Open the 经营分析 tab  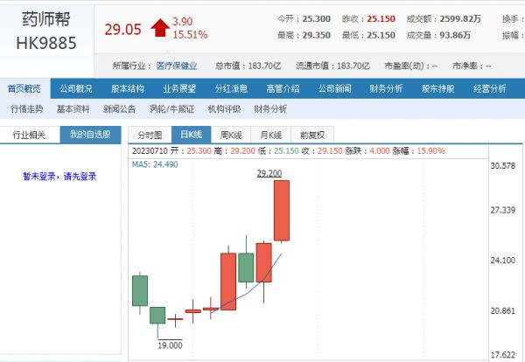point(489,89)
